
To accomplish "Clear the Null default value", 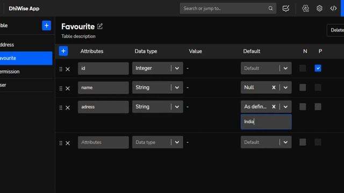I will [x=274, y=87].
